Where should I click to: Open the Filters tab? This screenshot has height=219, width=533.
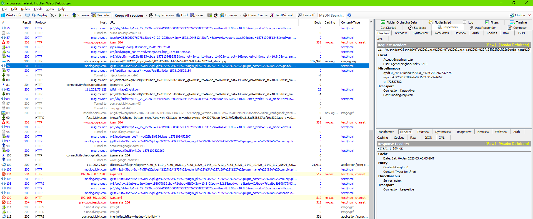[x=492, y=22]
